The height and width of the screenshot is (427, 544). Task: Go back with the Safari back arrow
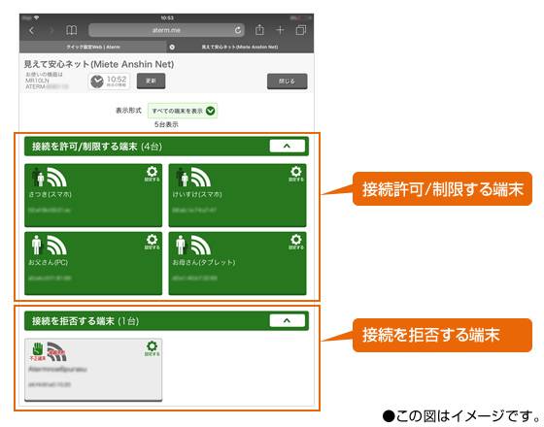(x=31, y=30)
